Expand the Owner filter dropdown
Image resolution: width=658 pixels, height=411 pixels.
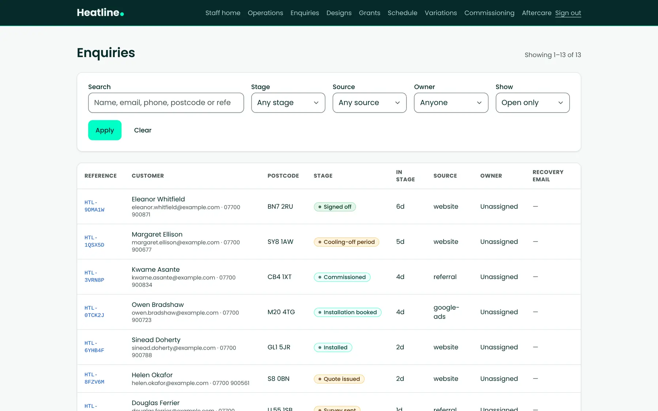451,103
